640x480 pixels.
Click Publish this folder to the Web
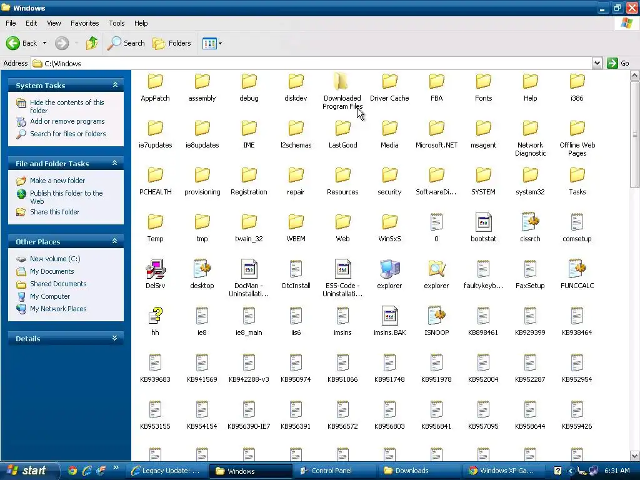click(x=66, y=197)
